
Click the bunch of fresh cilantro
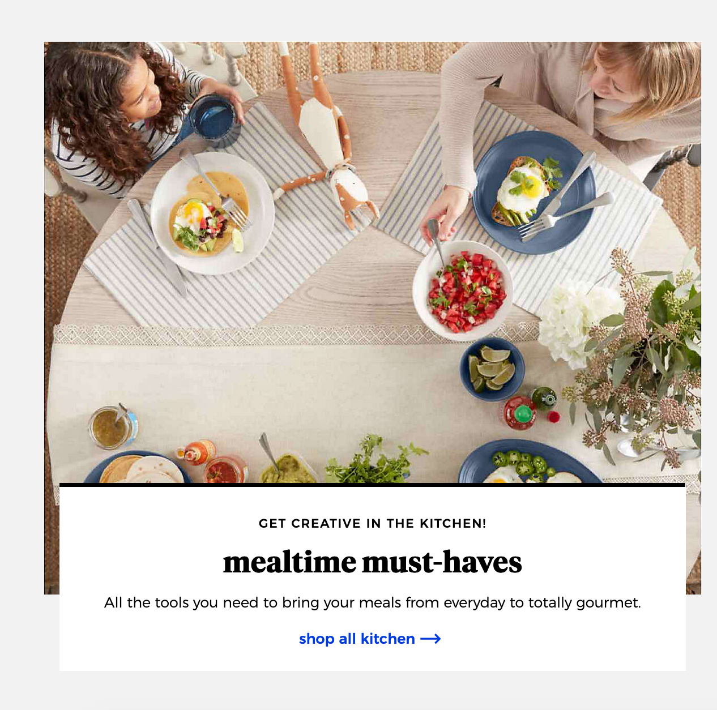click(x=375, y=460)
